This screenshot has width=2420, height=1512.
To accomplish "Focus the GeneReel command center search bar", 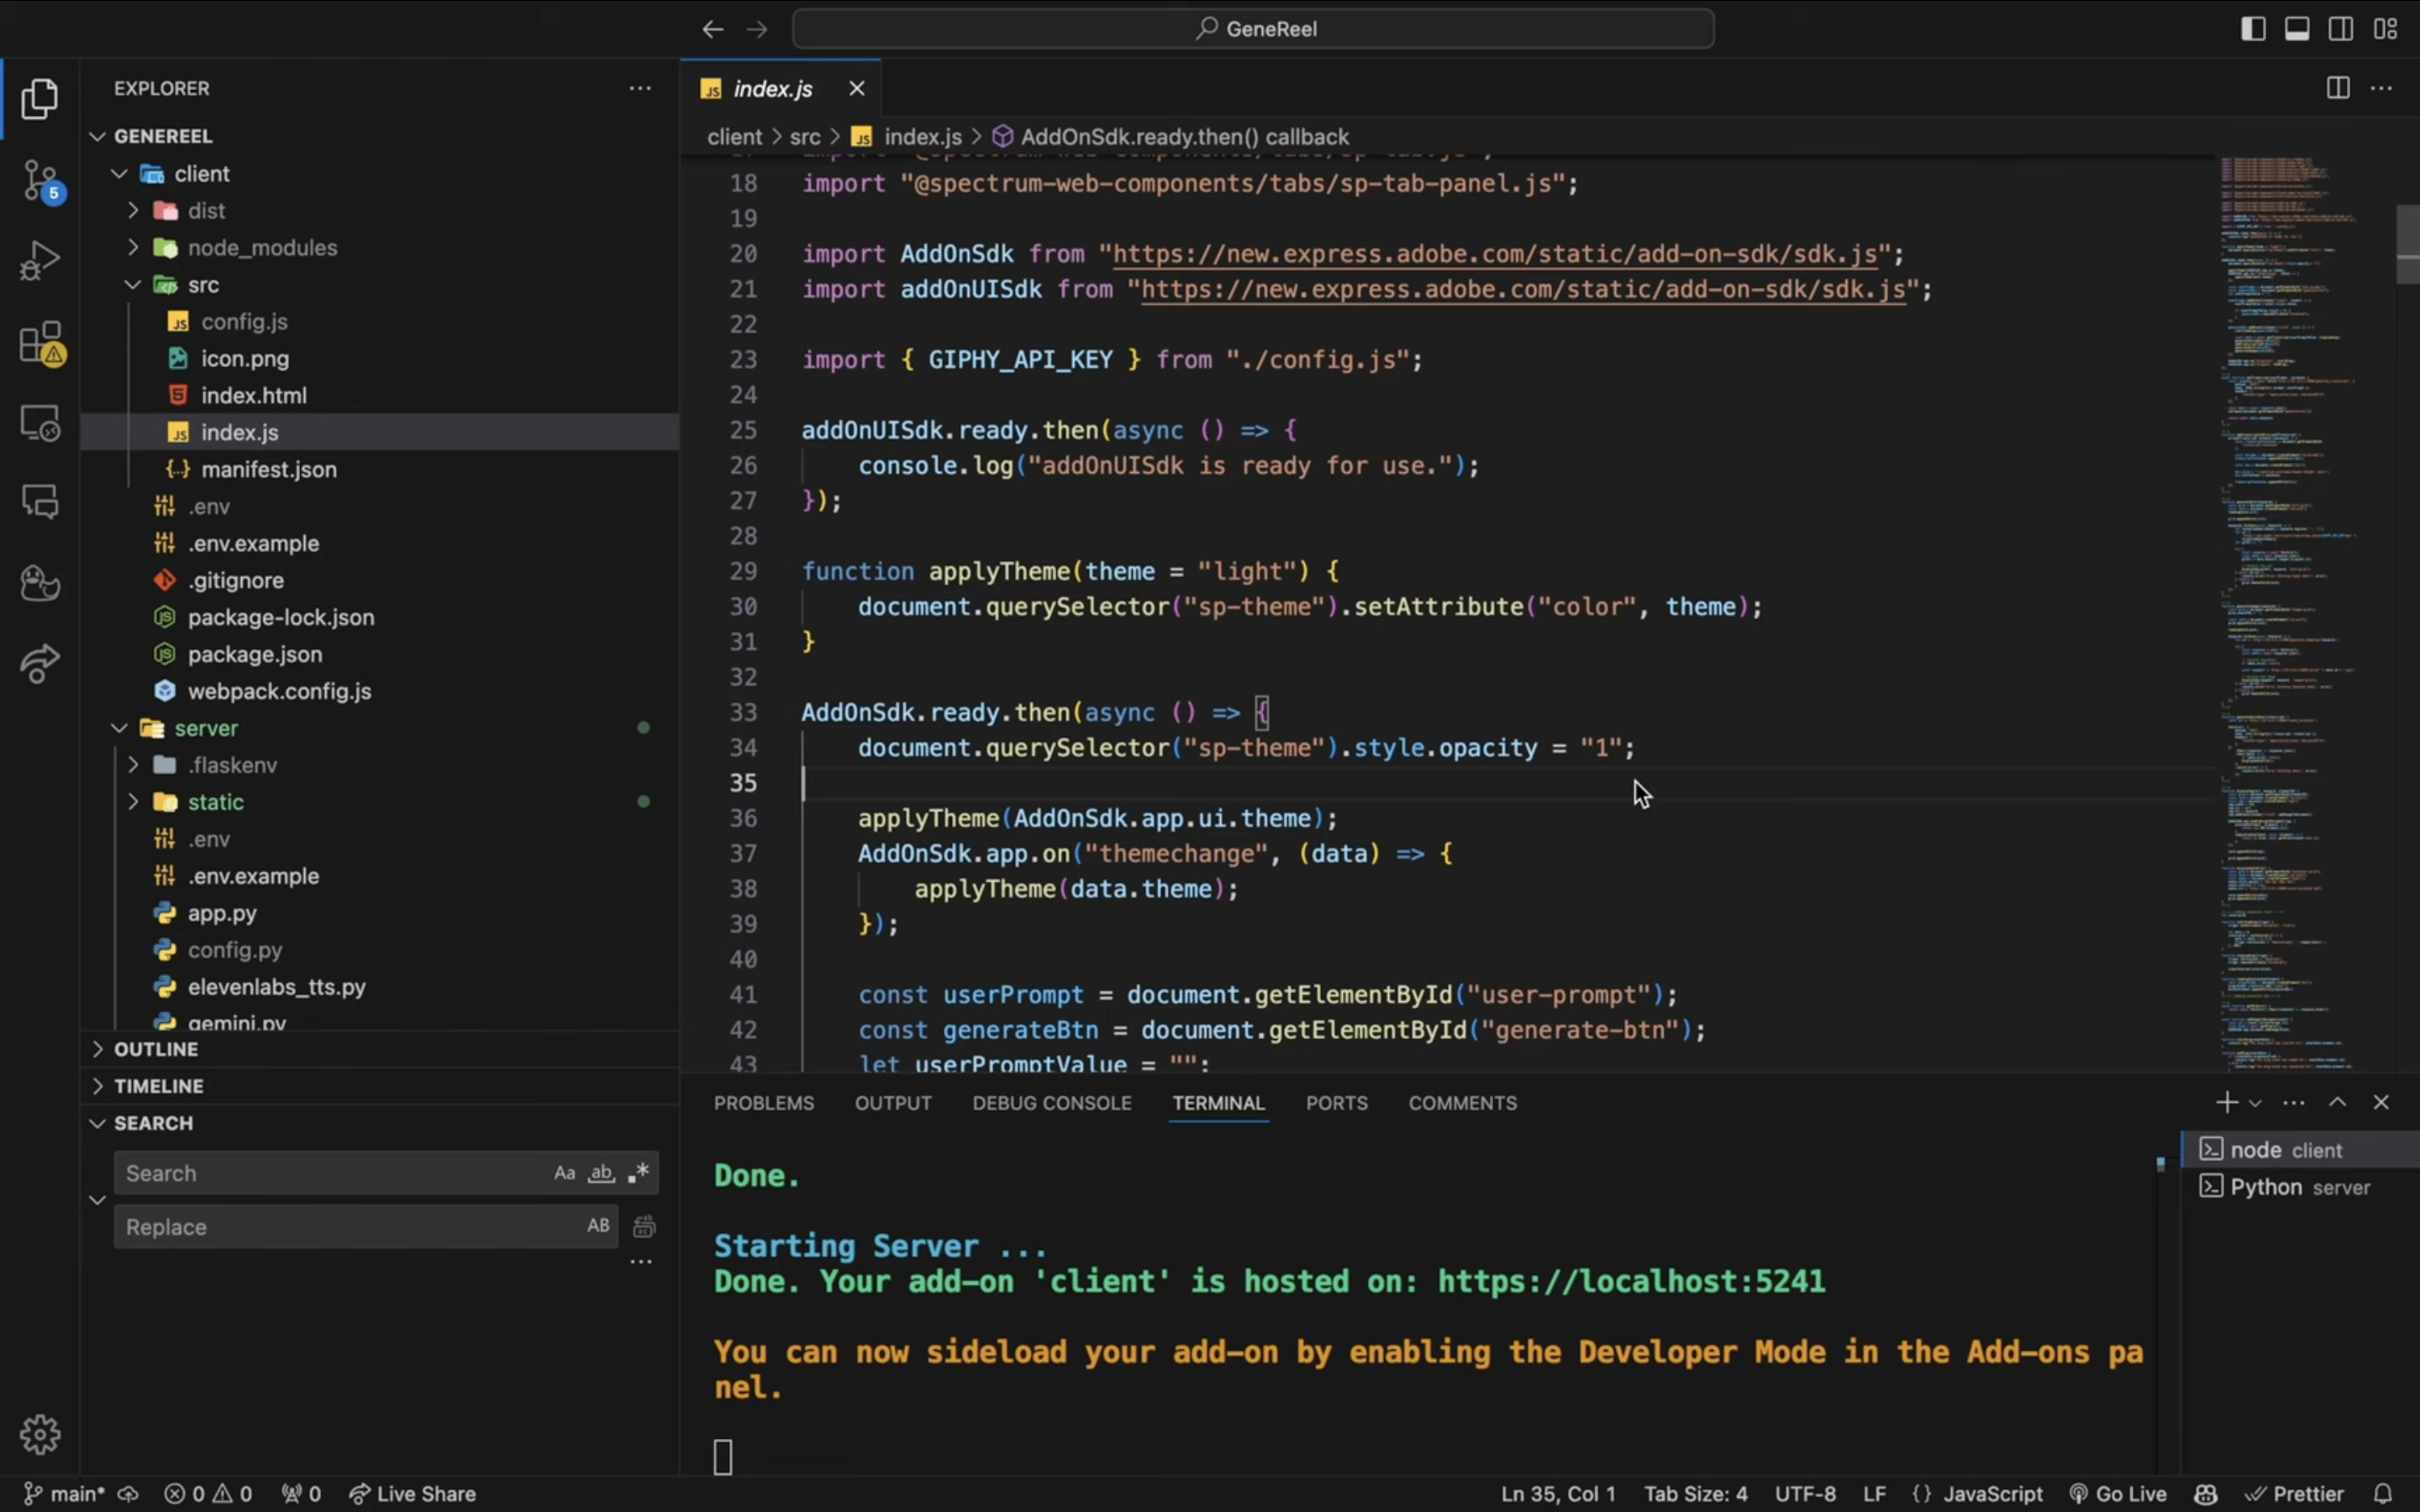I will [x=1253, y=29].
